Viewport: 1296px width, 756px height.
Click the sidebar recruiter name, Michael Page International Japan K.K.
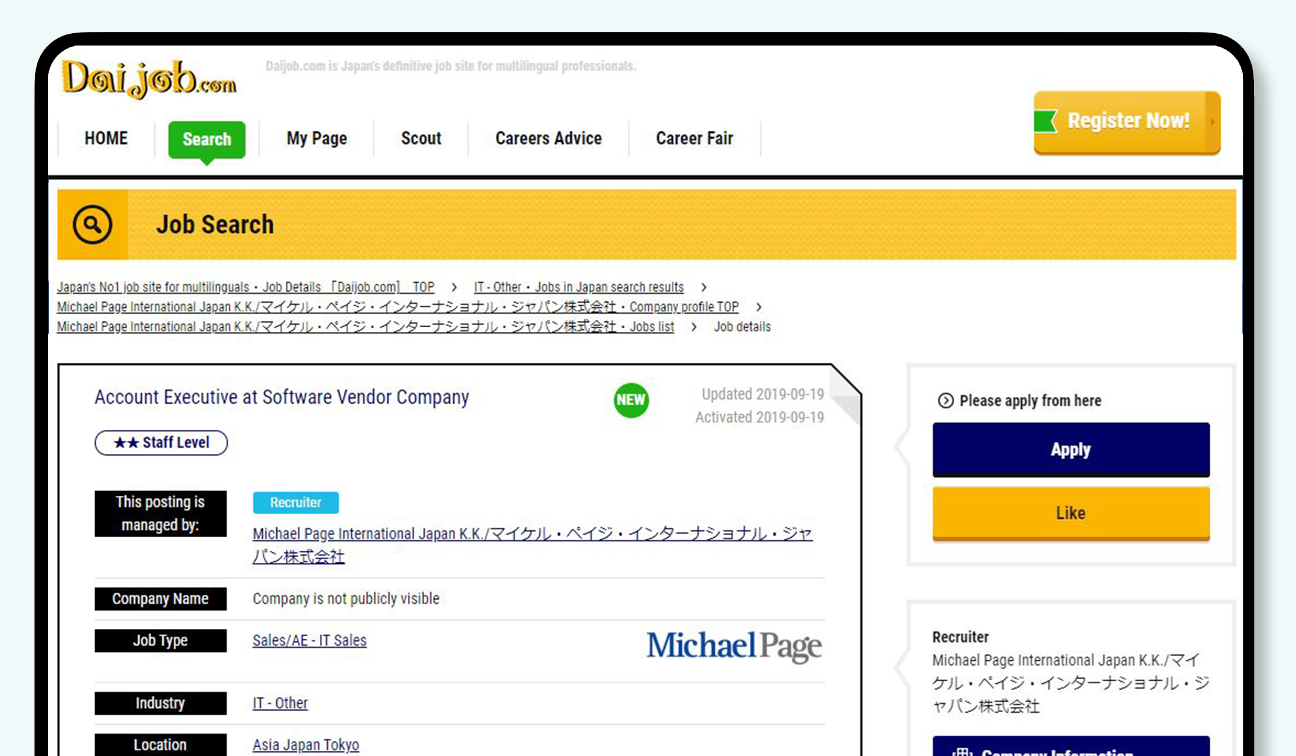point(1071,683)
